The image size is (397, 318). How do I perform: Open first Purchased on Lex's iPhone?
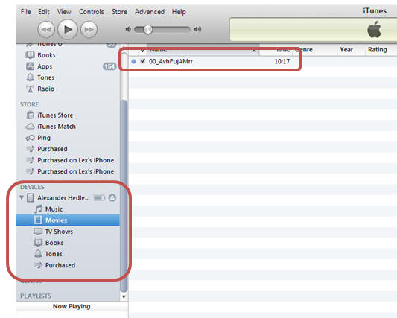coord(76,160)
